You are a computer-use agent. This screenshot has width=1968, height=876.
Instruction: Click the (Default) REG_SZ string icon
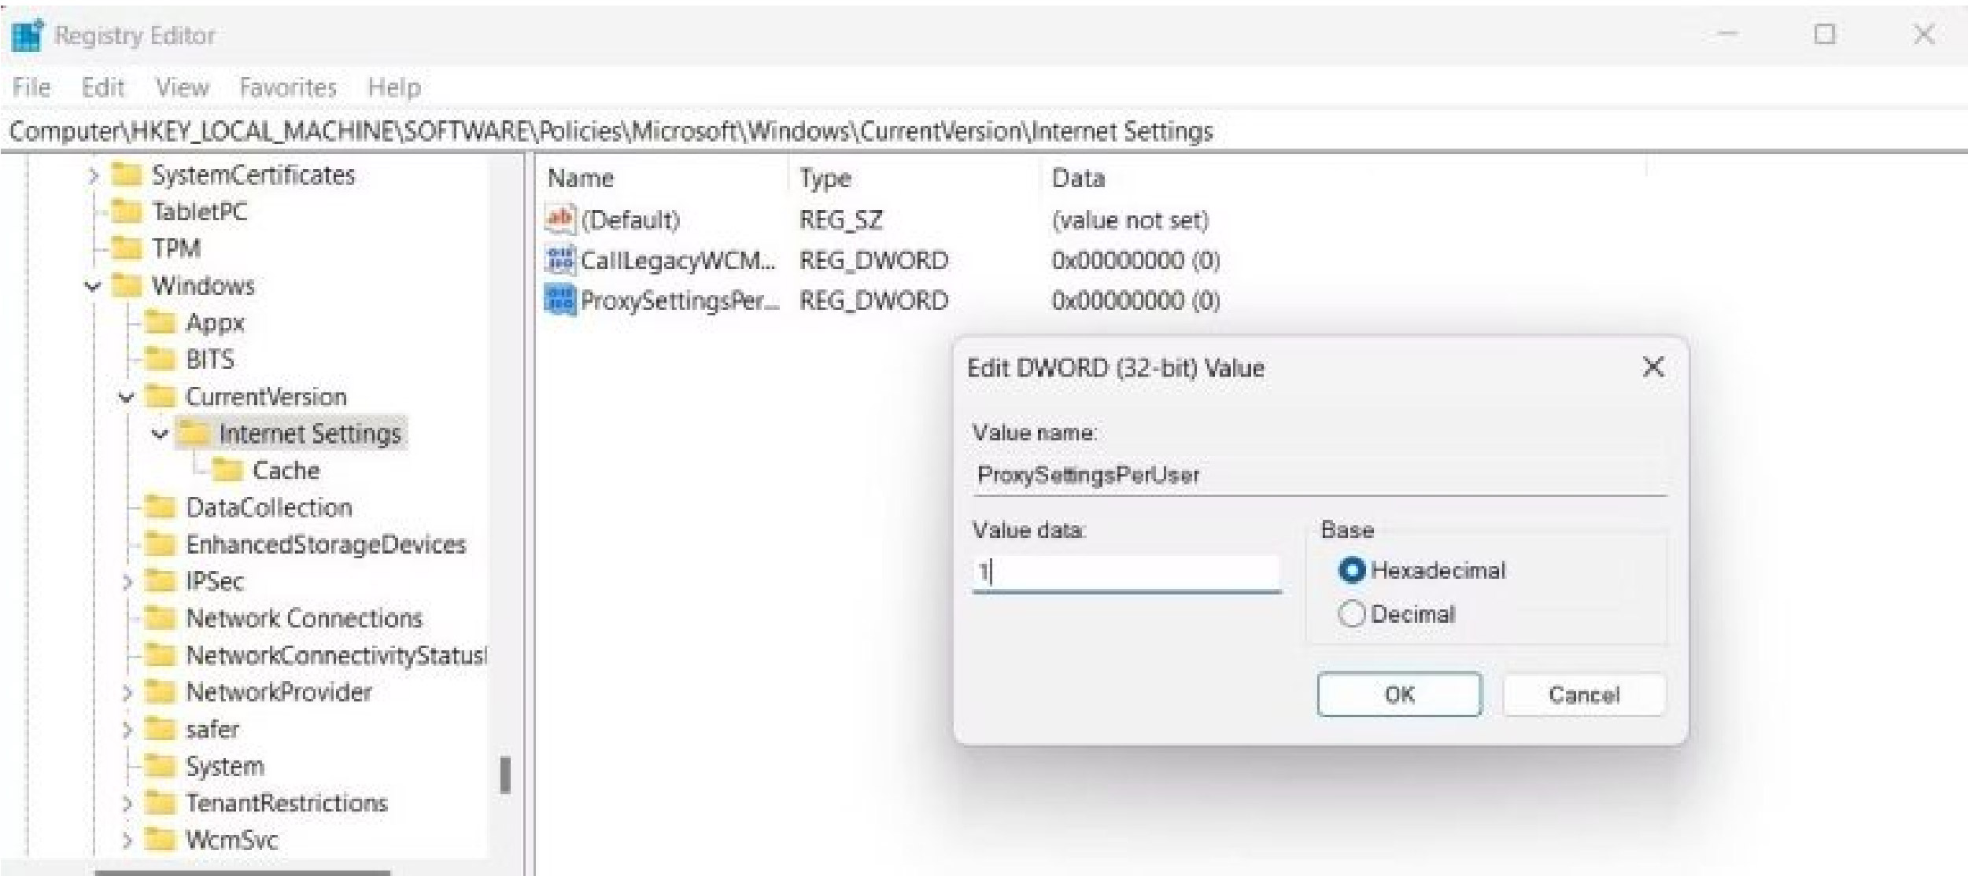pyautogui.click(x=560, y=220)
